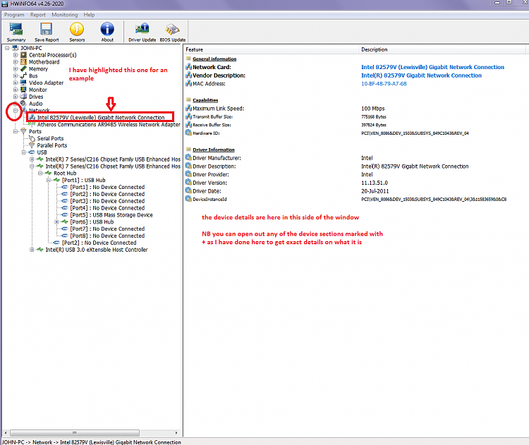
Task: Select Port5 USB Mass Storage Device
Action: (x=111, y=215)
